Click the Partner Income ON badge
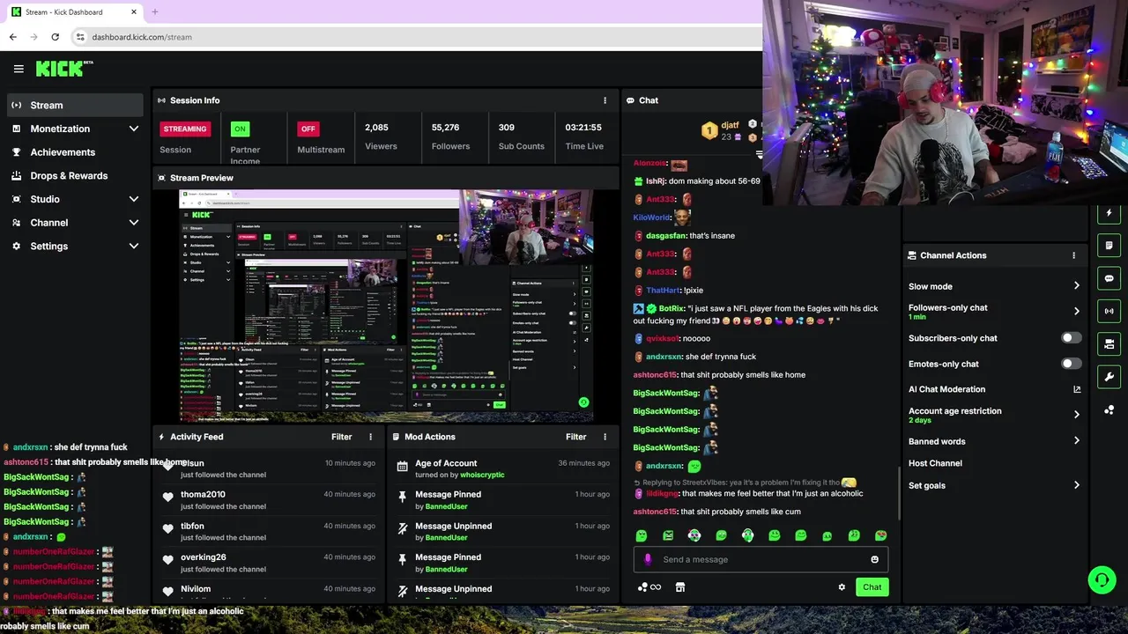 coord(240,129)
